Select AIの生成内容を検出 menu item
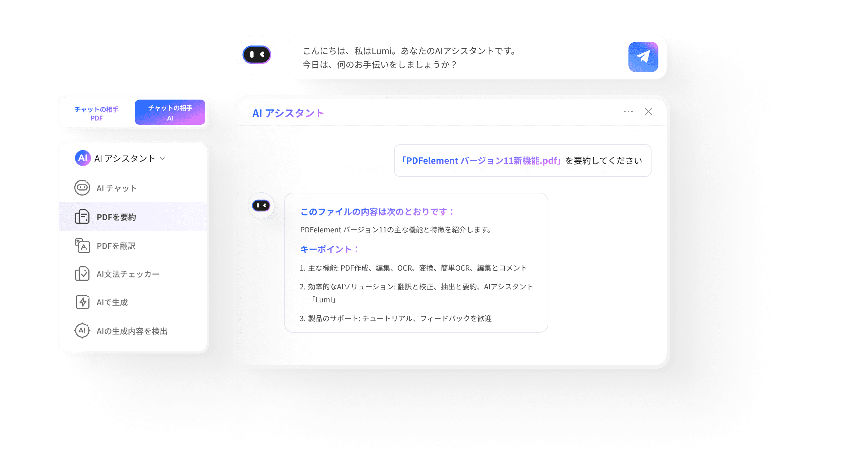Screen dimensions: 855x464 (133, 331)
